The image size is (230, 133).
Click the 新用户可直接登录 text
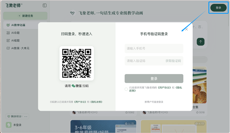click(154, 102)
